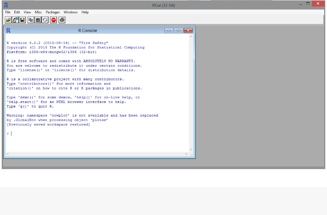This screenshot has height=215, width=327.
Task: Click the console horizontal scroll right arrow
Action: point(186,154)
